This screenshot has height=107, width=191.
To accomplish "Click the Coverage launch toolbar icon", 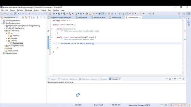I will (x=64, y=14).
